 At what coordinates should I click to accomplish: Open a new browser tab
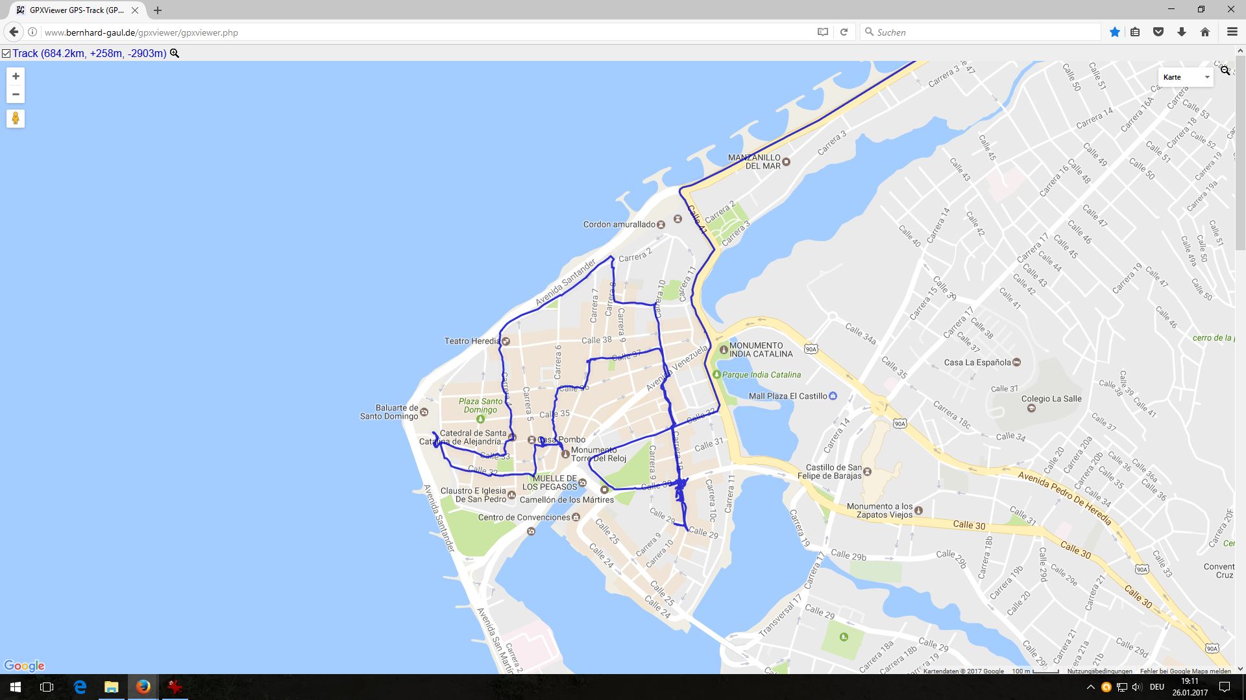click(158, 10)
